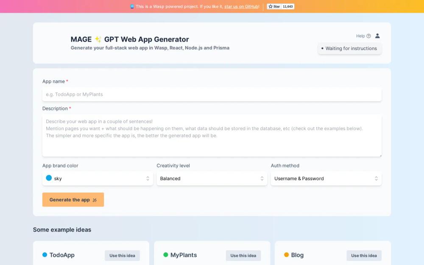
Task: Use the TodoApp example idea
Action: [x=122, y=256]
